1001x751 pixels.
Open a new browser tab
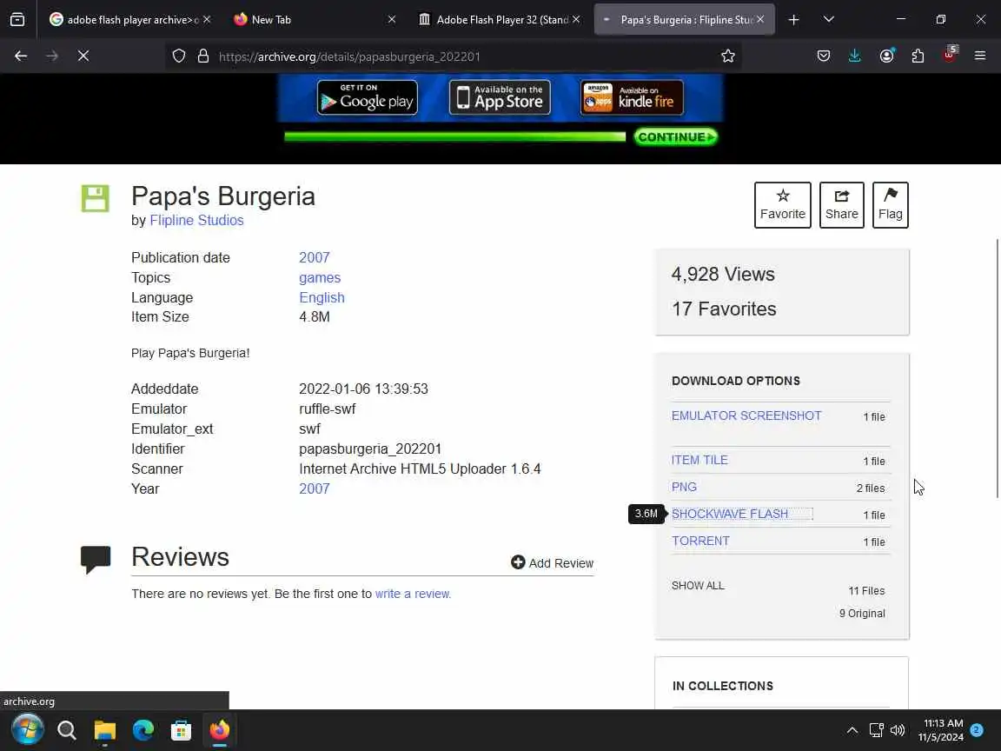[x=793, y=20]
